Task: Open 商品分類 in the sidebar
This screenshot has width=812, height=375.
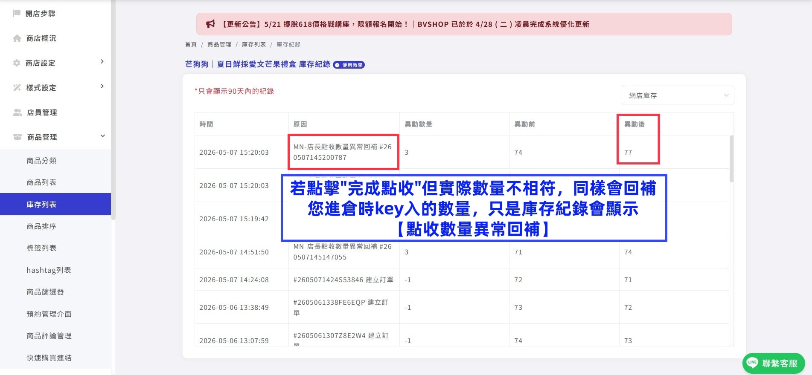Action: (41, 161)
